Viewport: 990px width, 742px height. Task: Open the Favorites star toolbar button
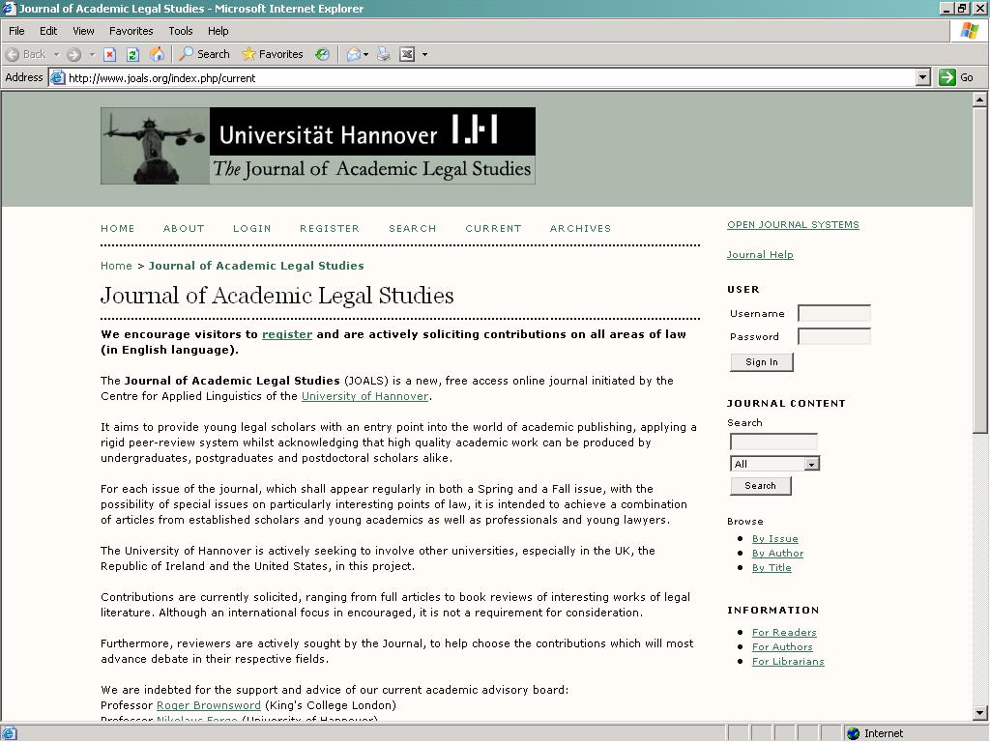click(x=273, y=54)
